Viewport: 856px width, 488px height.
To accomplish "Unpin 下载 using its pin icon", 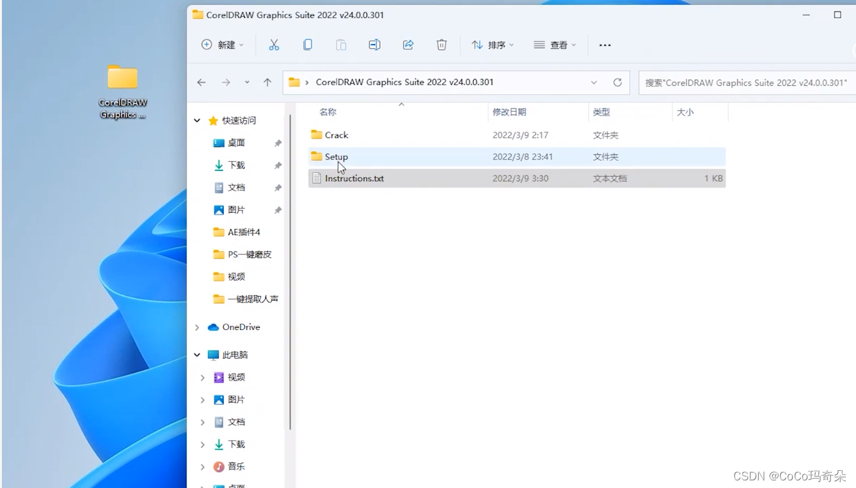I will click(278, 166).
